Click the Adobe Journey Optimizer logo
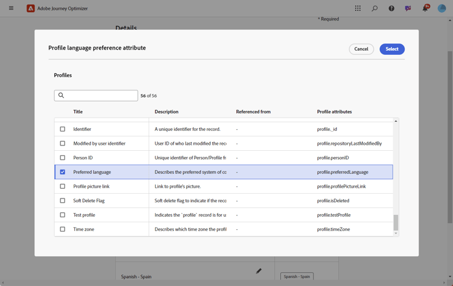 point(31,8)
